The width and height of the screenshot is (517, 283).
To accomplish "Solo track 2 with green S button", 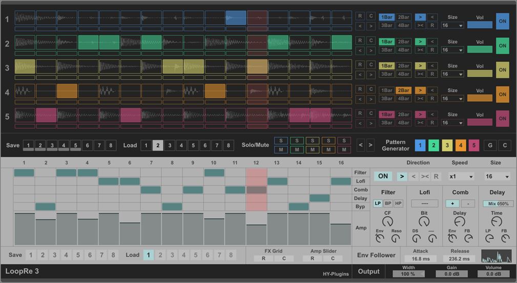I will pos(297,141).
